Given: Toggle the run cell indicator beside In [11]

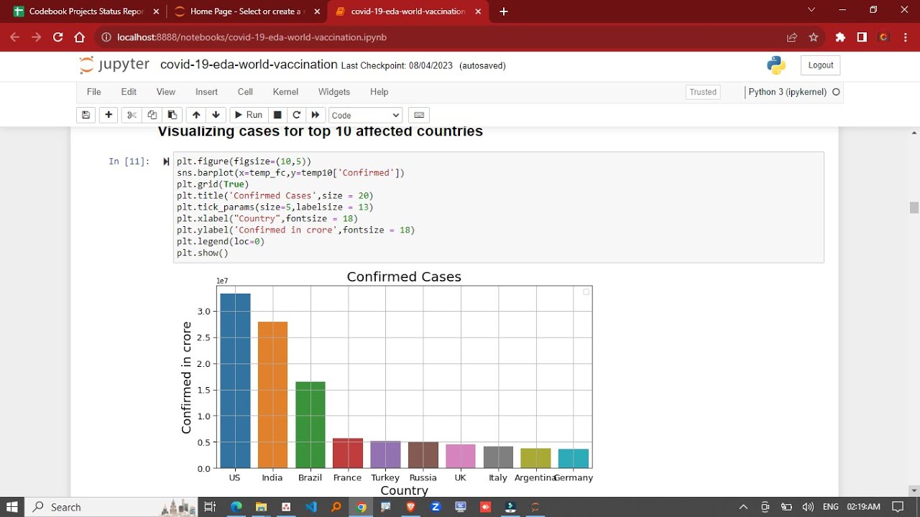Looking at the screenshot, I should [x=166, y=162].
